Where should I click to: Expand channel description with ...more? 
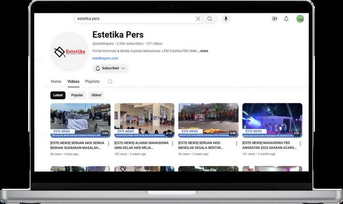(x=203, y=51)
